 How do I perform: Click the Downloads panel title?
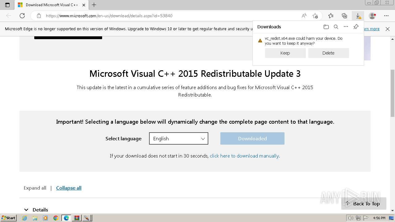click(269, 27)
